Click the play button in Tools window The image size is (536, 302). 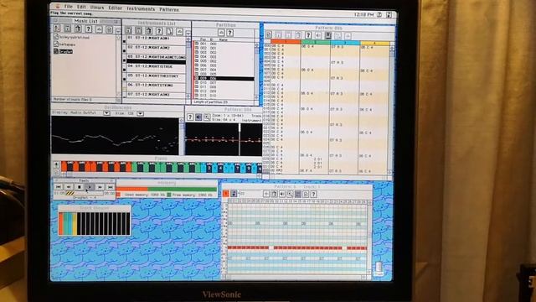tap(90, 187)
